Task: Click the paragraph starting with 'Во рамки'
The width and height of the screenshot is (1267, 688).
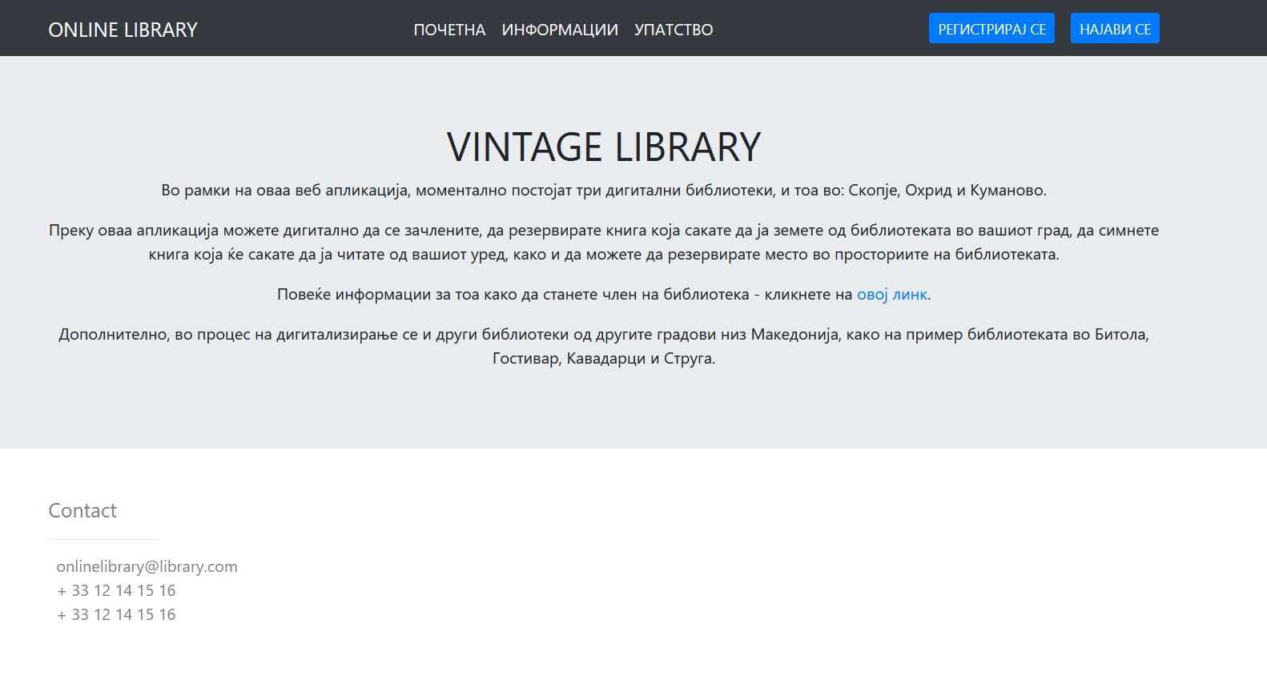Action: 603,190
